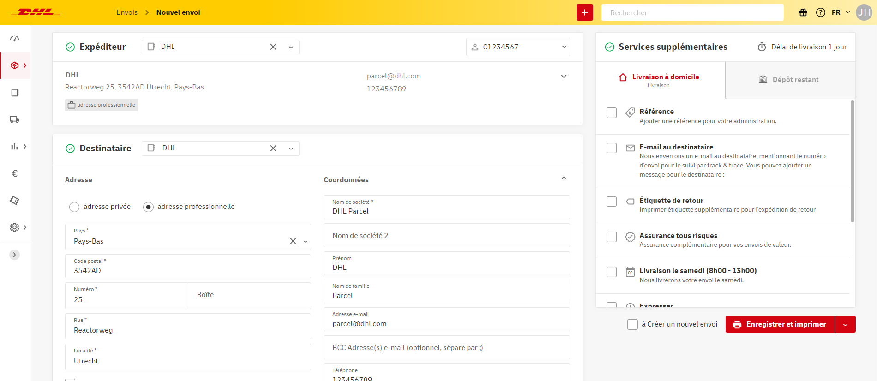Select the adresse professionnelle radio button
877x381 pixels.
point(148,207)
